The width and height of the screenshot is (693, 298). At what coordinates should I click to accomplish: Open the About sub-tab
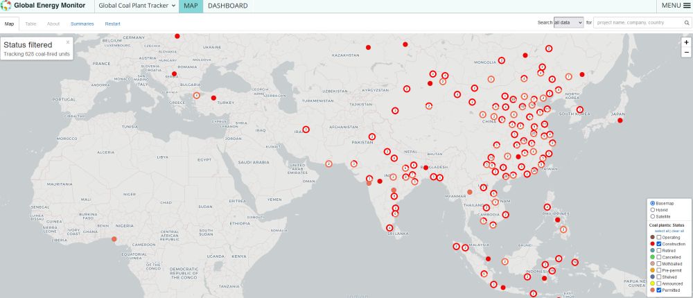53,24
